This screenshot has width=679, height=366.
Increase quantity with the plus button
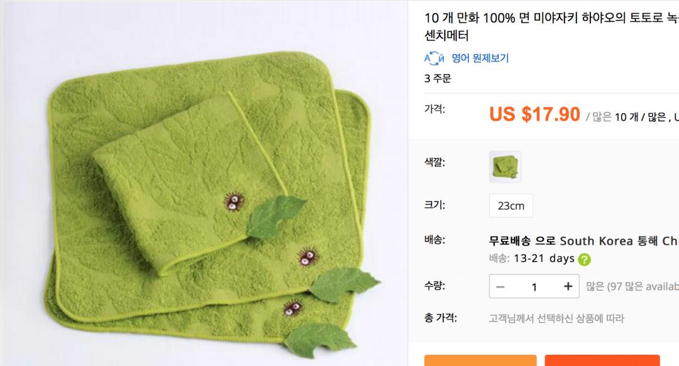568,286
